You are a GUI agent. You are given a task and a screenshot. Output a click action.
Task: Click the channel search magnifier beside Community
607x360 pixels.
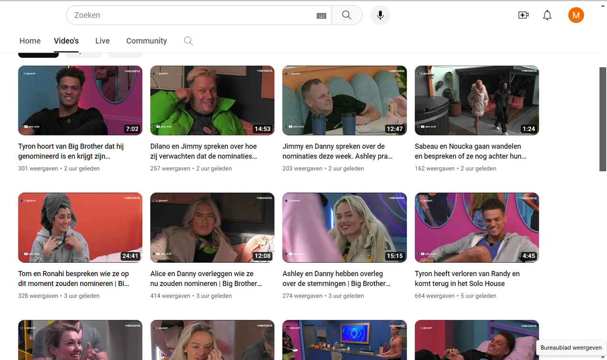[188, 41]
